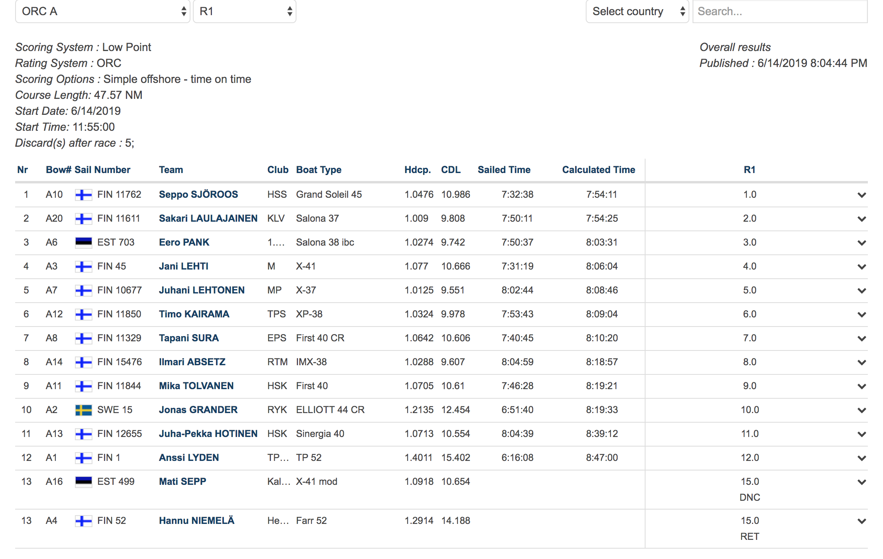This screenshot has width=883, height=559.
Task: Open Sakari LAULAJAINEN team link
Action: click(208, 218)
